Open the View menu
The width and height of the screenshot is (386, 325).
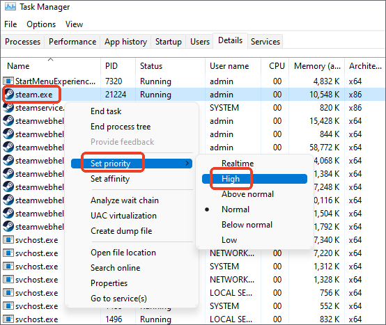pos(74,24)
